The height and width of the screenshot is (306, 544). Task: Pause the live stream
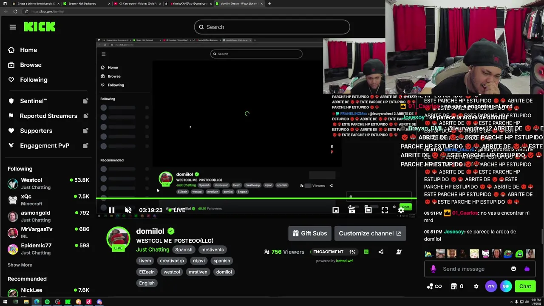point(111,210)
